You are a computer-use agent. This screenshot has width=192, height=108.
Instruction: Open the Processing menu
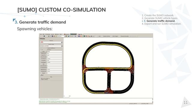click(48, 34)
